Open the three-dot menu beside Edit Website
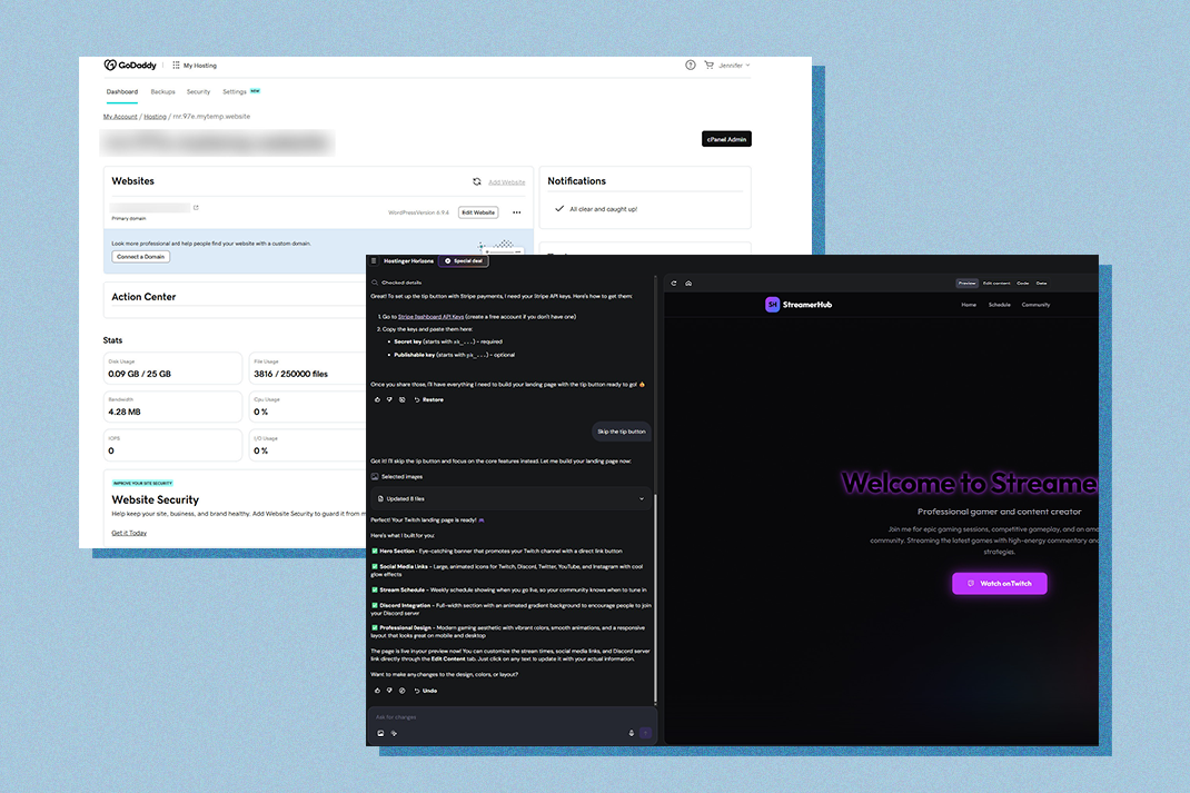This screenshot has height=793, width=1190. click(x=517, y=212)
